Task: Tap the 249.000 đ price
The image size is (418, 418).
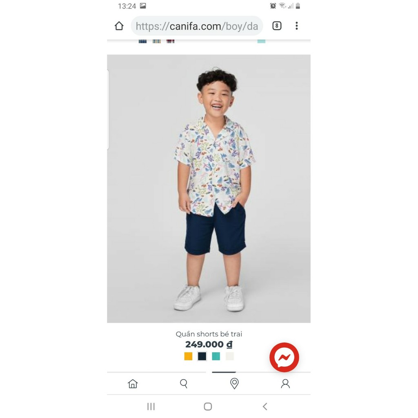Action: [x=209, y=345]
